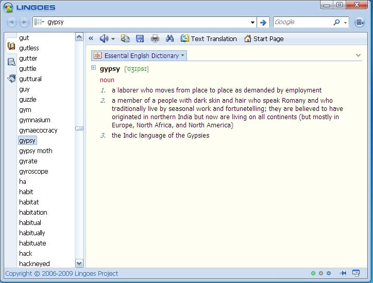373x283 pixels.
Task: Go forward with the right navigation arrow
Action: click(24, 22)
